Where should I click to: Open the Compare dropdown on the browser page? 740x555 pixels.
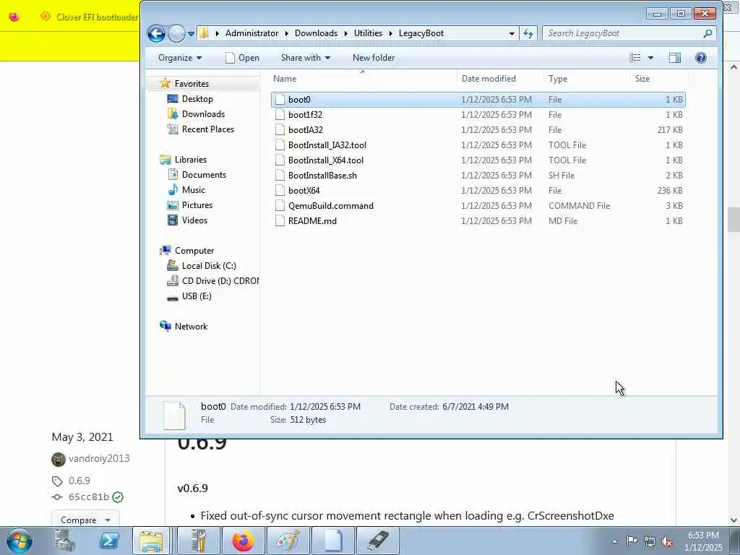85,520
